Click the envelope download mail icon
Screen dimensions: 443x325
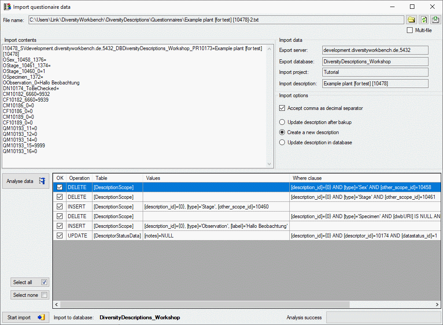tap(436, 20)
